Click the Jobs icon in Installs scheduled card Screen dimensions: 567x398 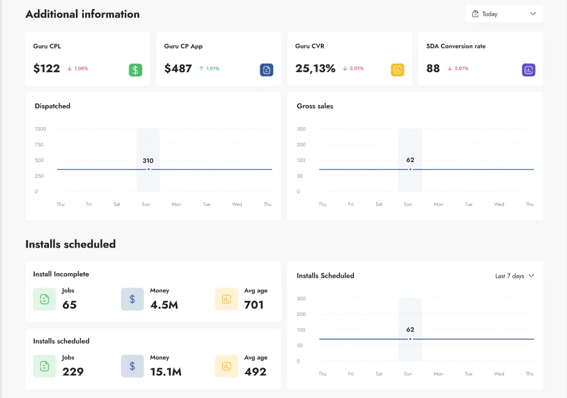tap(44, 366)
